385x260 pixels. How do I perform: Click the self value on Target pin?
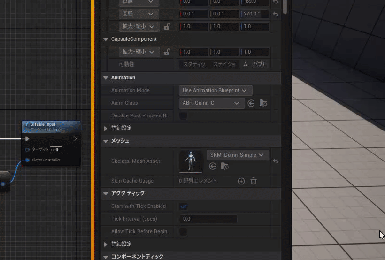[56, 150]
